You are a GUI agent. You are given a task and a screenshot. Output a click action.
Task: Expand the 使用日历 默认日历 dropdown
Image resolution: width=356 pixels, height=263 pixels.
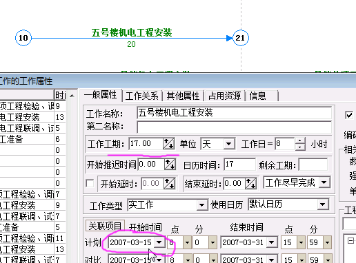pos(323,204)
